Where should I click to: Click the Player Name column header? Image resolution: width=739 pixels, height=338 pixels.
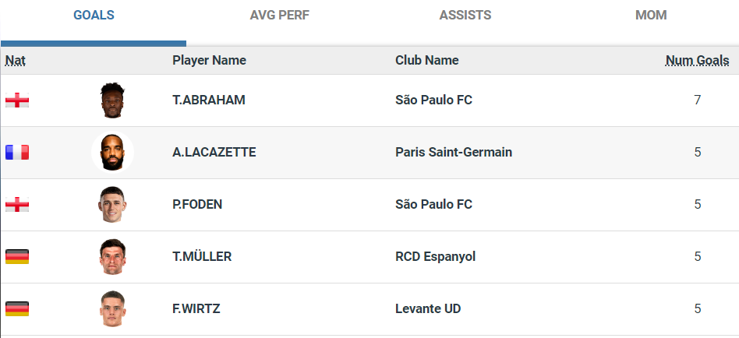pos(209,61)
